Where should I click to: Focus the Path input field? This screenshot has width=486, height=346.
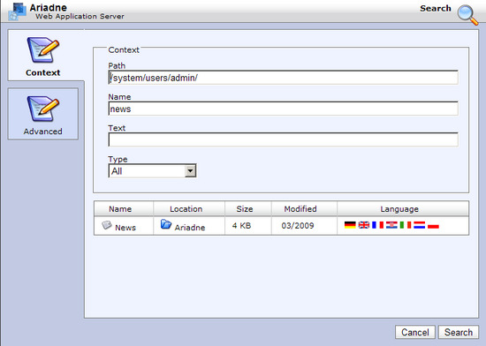coord(283,78)
